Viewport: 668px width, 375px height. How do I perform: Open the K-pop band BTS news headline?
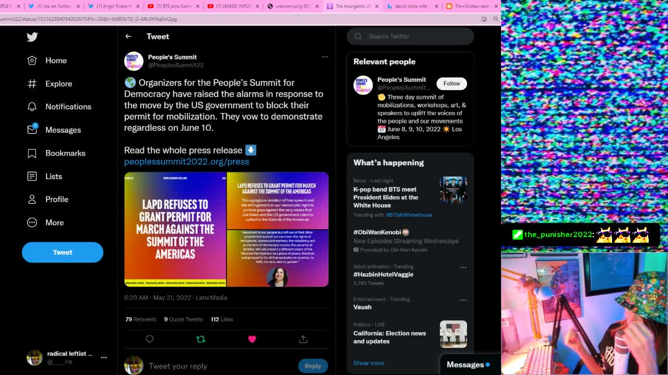(386, 197)
